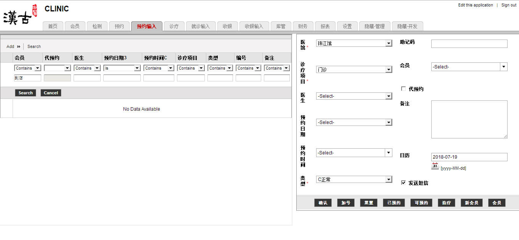Viewport: 519px width, 240px height.
Task: Click the Add double-arrow icon
Action: tap(18, 46)
